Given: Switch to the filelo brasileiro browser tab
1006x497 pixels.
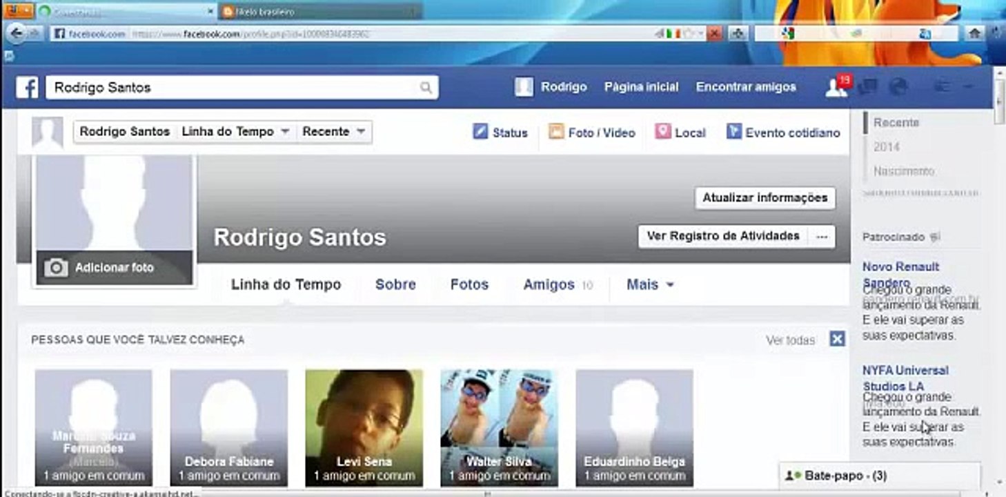Looking at the screenshot, I should (321, 12).
